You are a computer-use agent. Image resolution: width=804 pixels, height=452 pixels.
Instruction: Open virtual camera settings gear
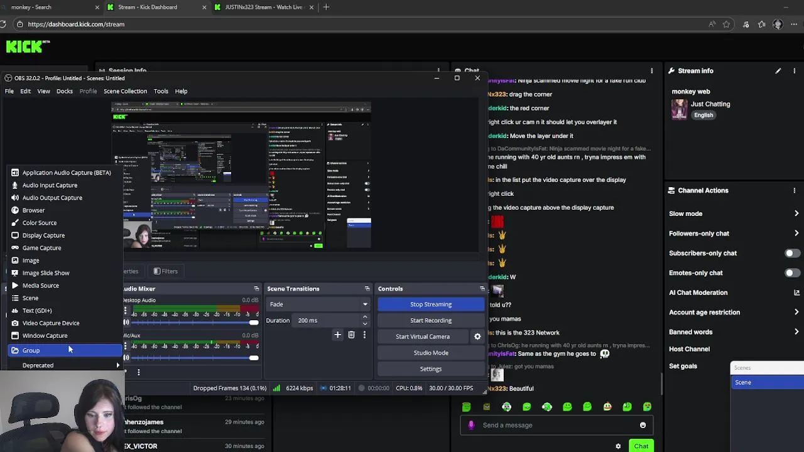point(477,336)
